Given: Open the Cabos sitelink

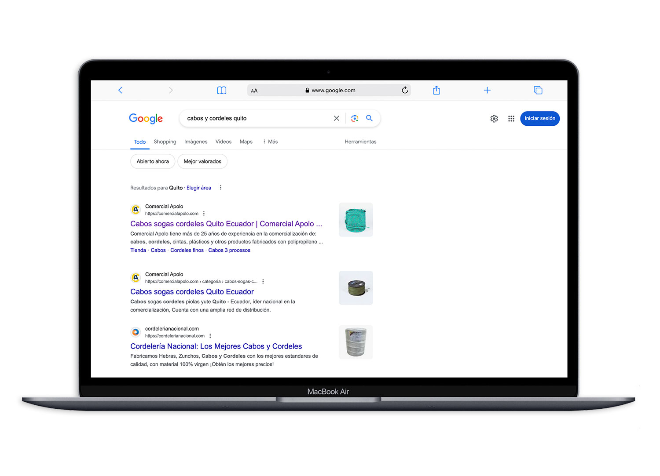Looking at the screenshot, I should point(158,250).
